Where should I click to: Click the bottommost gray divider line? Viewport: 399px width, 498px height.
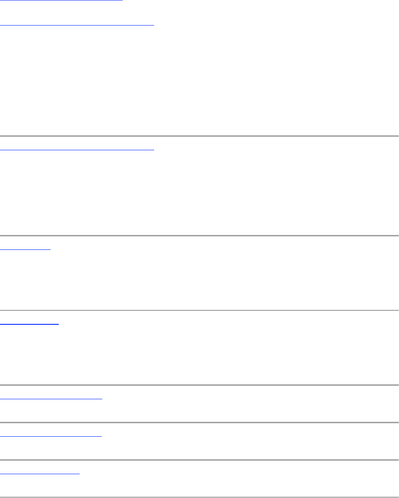point(199,497)
